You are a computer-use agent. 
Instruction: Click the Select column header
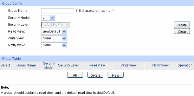pyautogui.click(x=5, y=65)
